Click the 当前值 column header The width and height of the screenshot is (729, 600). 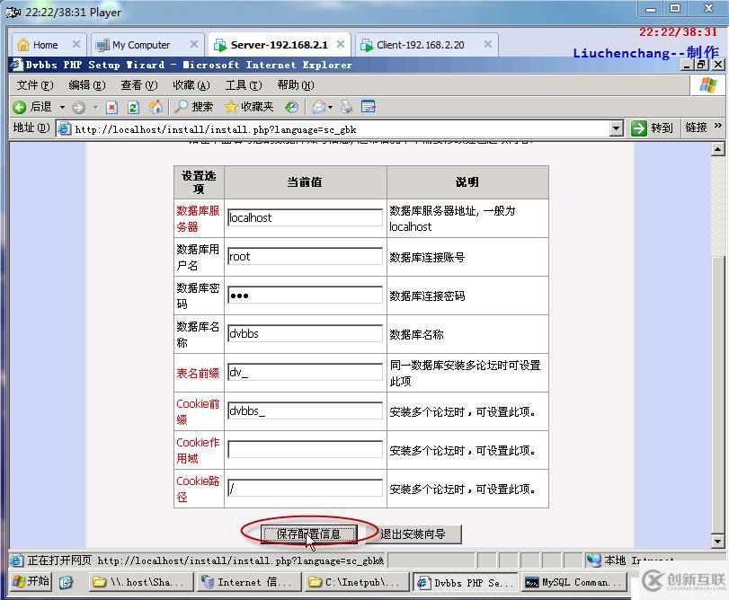click(x=305, y=182)
